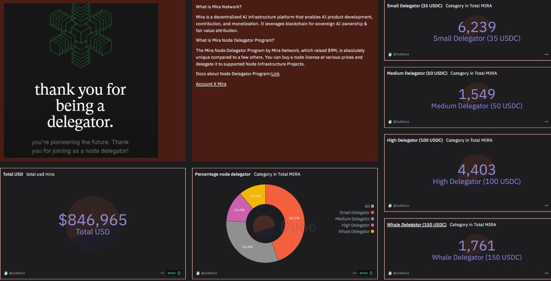The width and height of the screenshot is (551, 281).
Task: Click the 1,549 counter value
Action: tap(477, 94)
